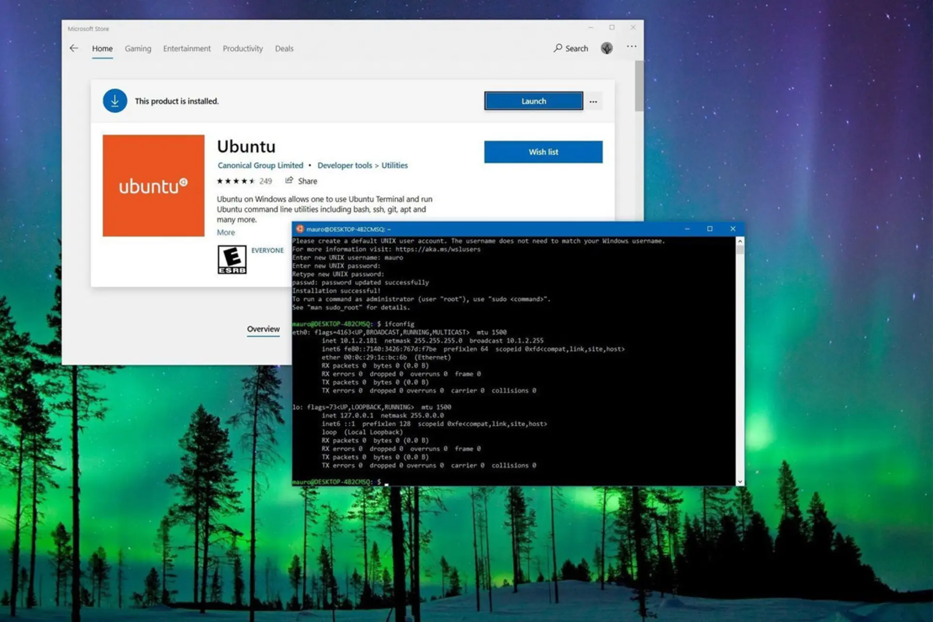
Task: Expand the options beside Launch button
Action: point(593,102)
